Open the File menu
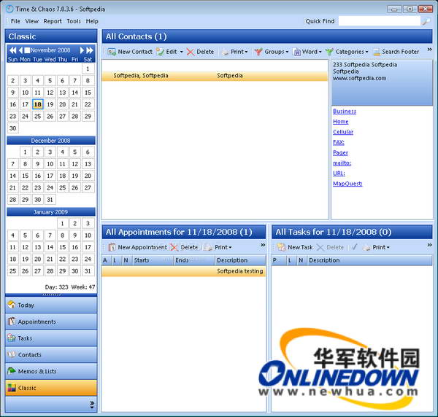The width and height of the screenshot is (438, 417). coord(15,21)
